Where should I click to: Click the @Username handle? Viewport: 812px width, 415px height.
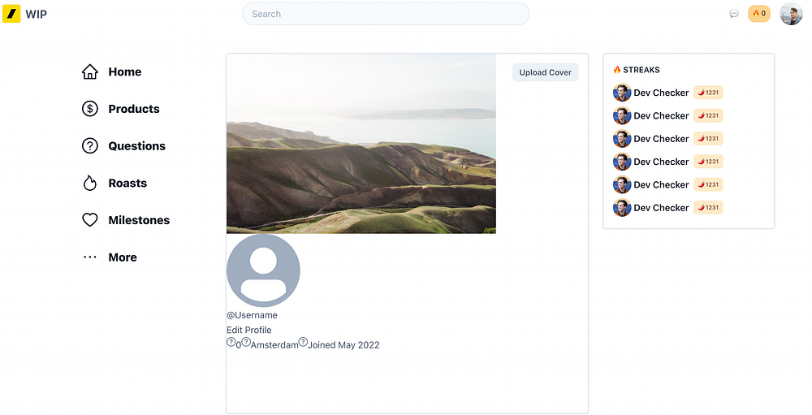253,315
